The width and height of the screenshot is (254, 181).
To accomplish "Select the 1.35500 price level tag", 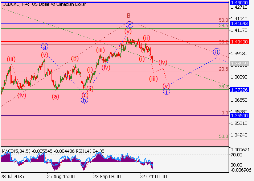I will point(241,115).
